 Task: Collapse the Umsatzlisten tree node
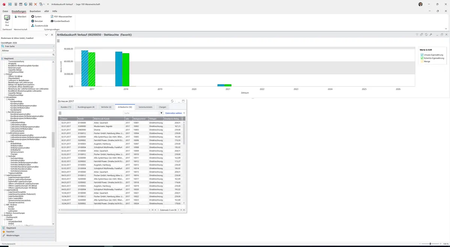click(5, 97)
